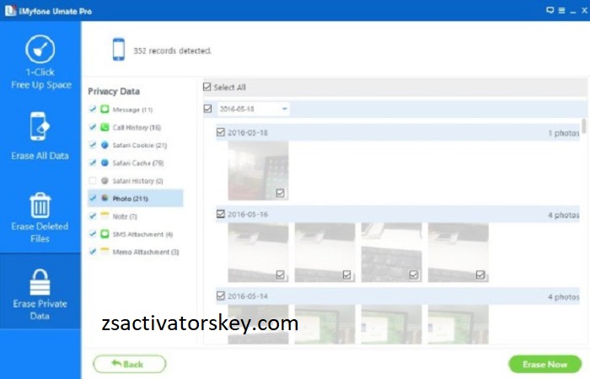Toggle checkbox beside the date dropdown
This screenshot has height=379, width=590.
click(207, 109)
